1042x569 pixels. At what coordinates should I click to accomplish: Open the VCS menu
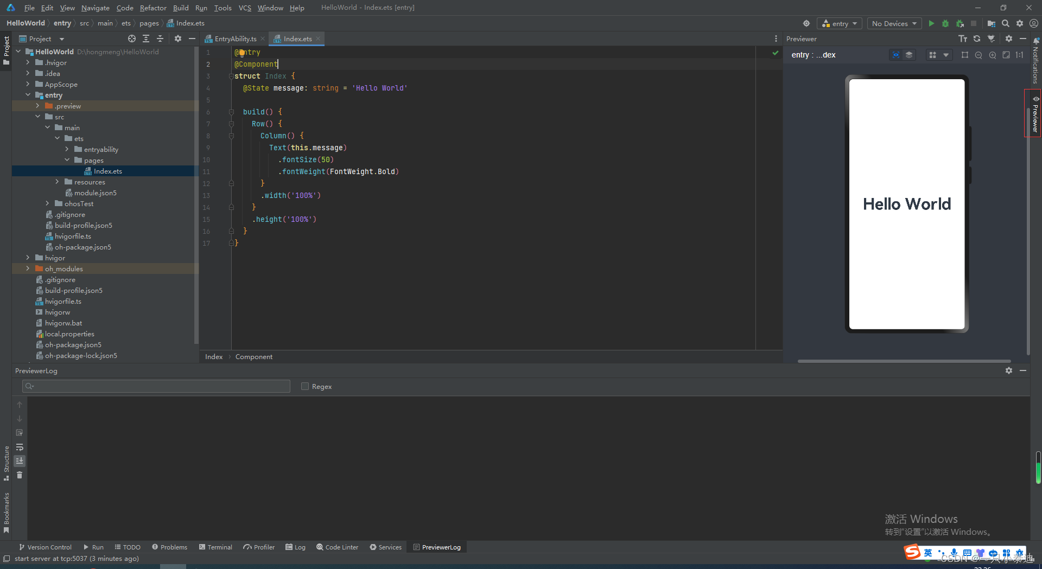[245, 8]
